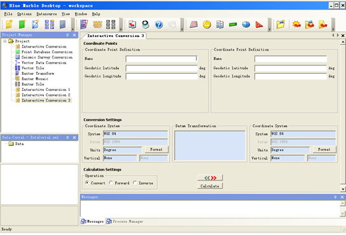Close the Data Corral panel
This screenshot has width=346, height=235.
click(x=74, y=137)
